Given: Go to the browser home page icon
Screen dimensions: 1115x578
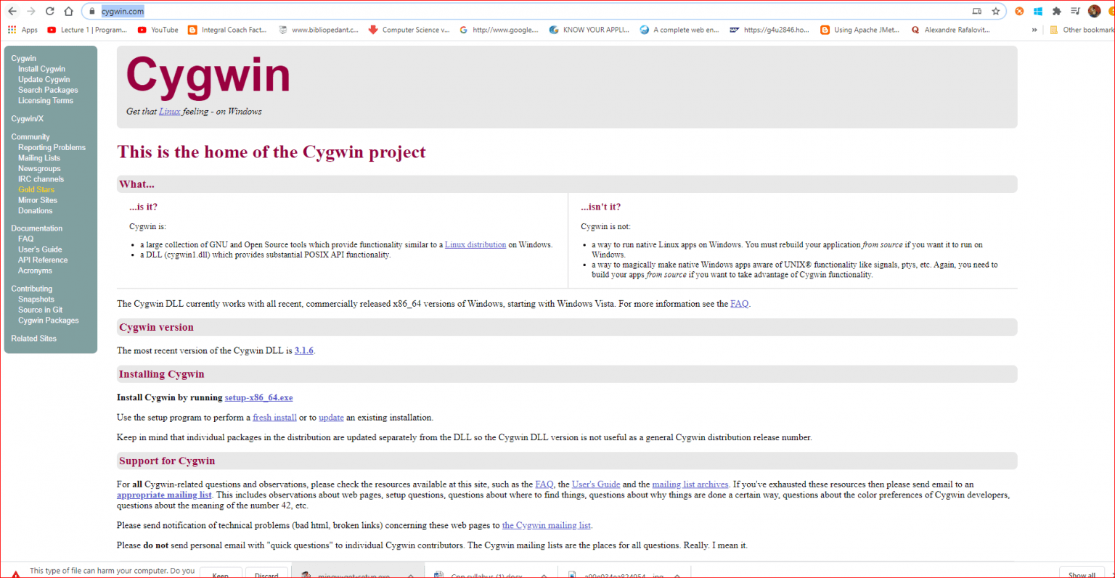Looking at the screenshot, I should [68, 11].
